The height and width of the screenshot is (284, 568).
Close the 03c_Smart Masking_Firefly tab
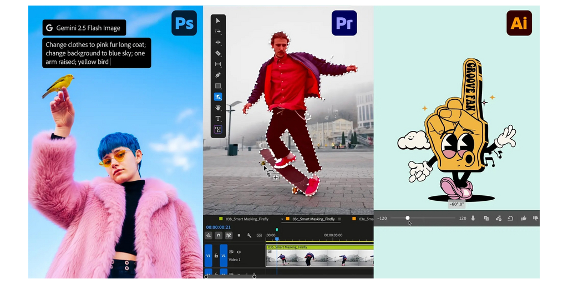pos(281,219)
